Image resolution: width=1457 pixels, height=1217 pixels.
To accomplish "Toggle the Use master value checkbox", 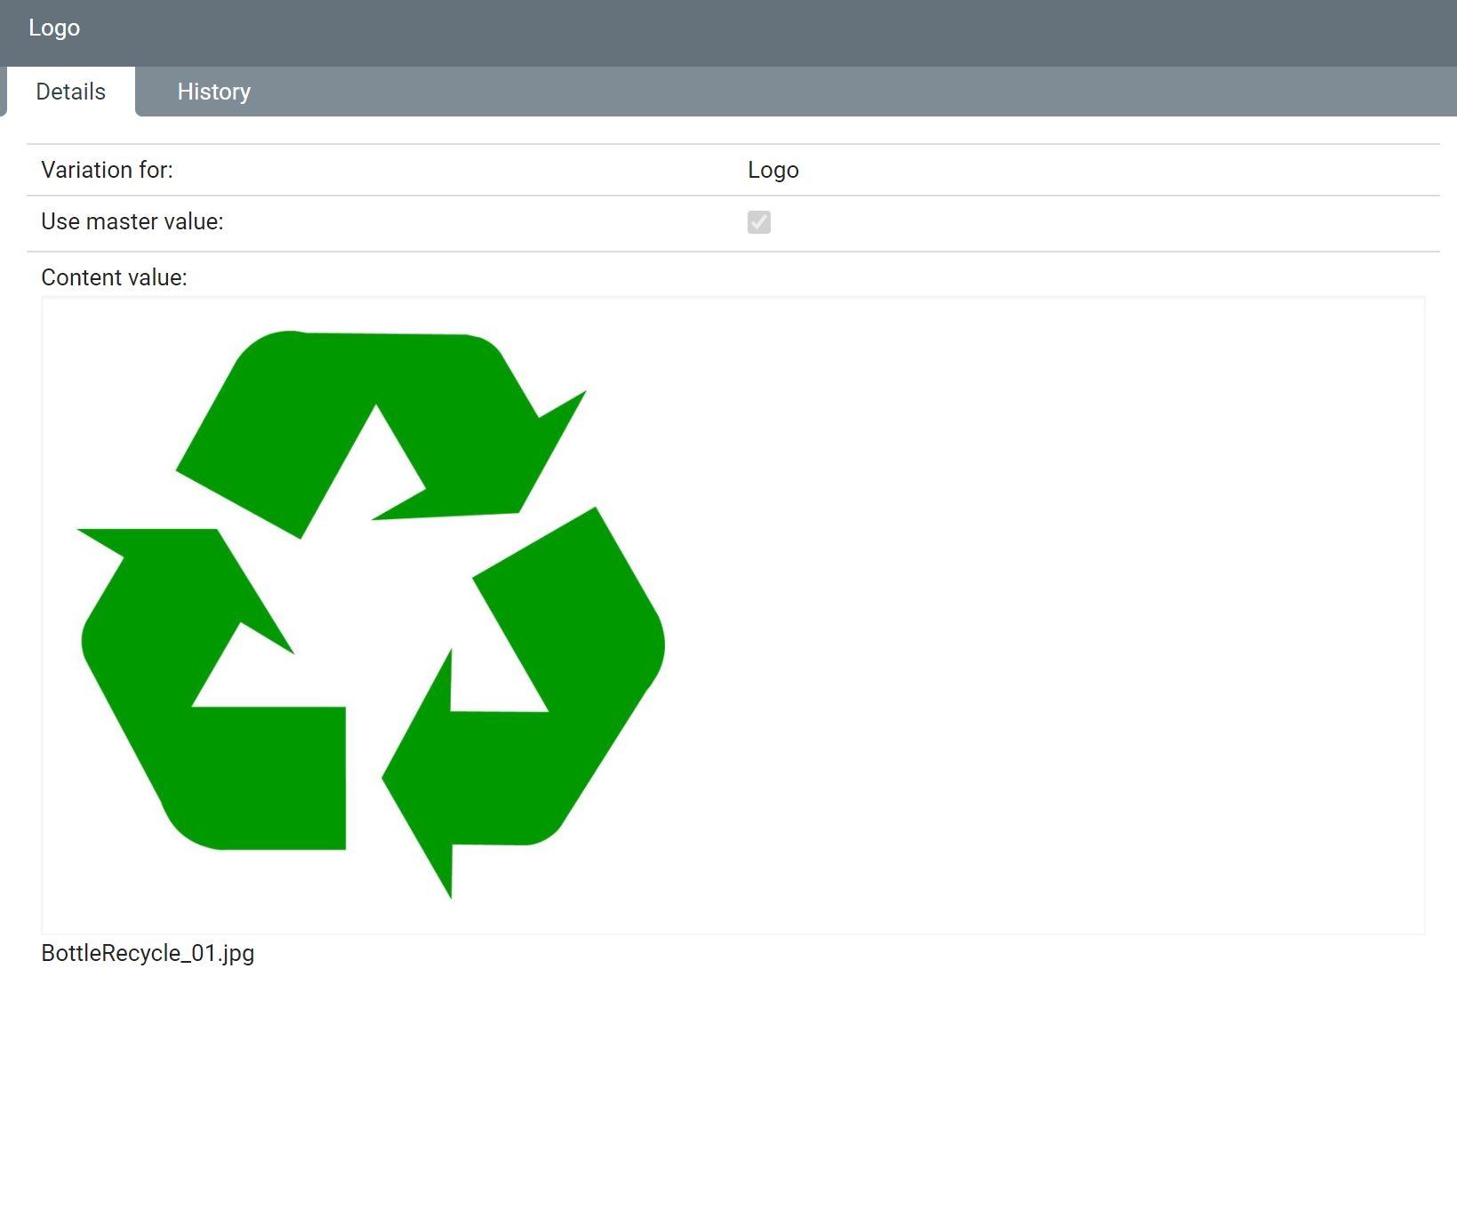I will (x=759, y=222).
